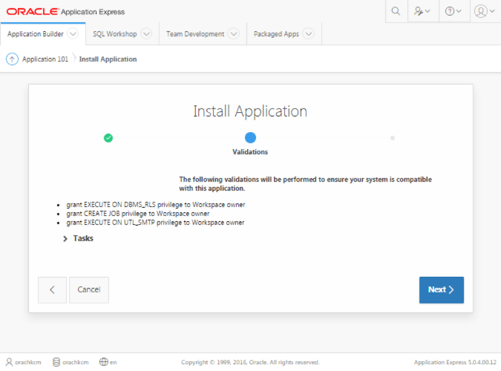Click the green completed step checkmark
Screen dimensions: 501x371
pos(108,138)
